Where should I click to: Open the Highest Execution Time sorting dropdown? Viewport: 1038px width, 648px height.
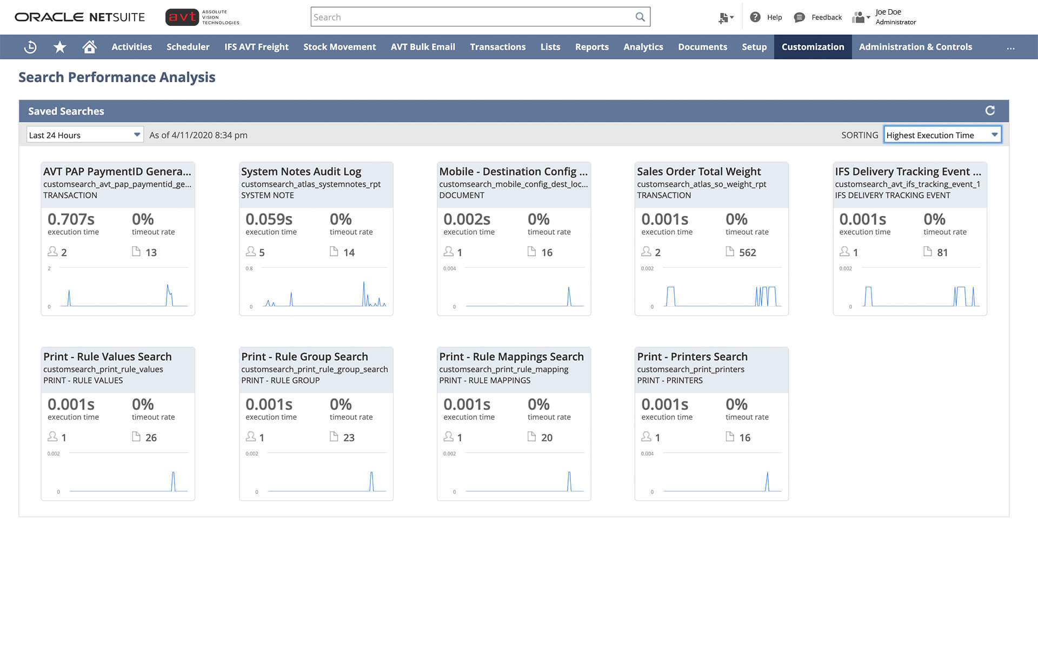point(942,135)
